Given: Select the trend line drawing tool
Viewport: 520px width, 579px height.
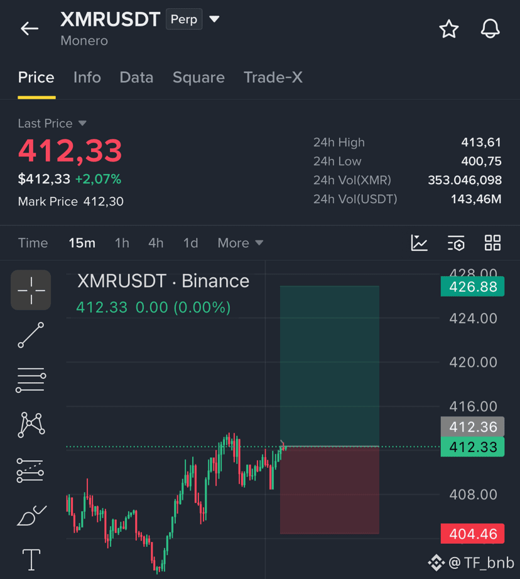Looking at the screenshot, I should point(31,335).
